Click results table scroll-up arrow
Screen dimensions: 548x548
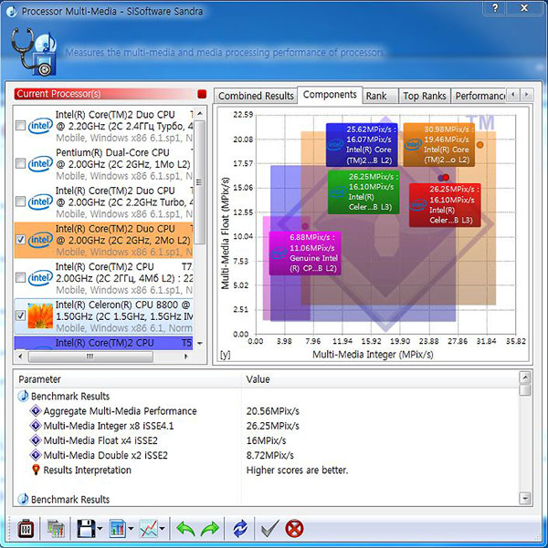pyautogui.click(x=525, y=377)
